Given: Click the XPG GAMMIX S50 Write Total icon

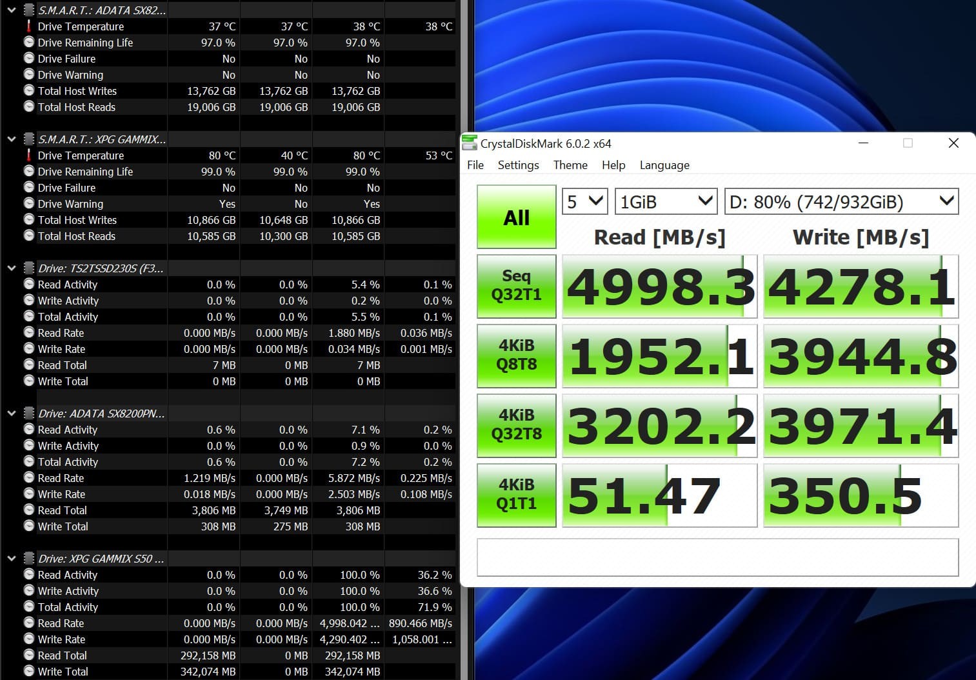Looking at the screenshot, I should 28,671.
